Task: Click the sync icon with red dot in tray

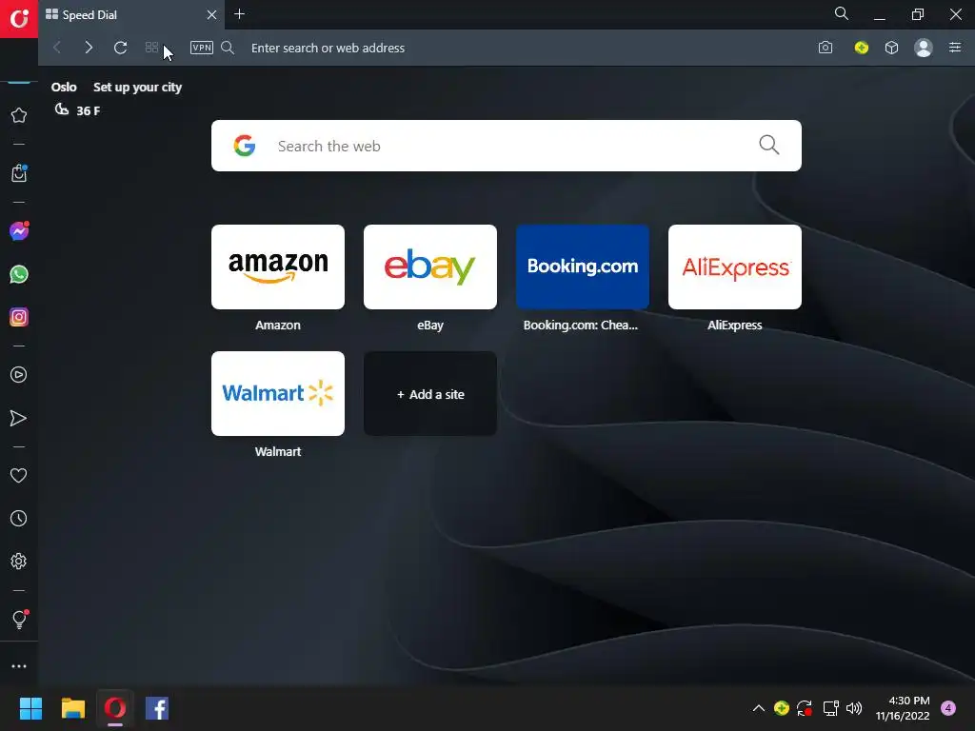Action: [805, 708]
